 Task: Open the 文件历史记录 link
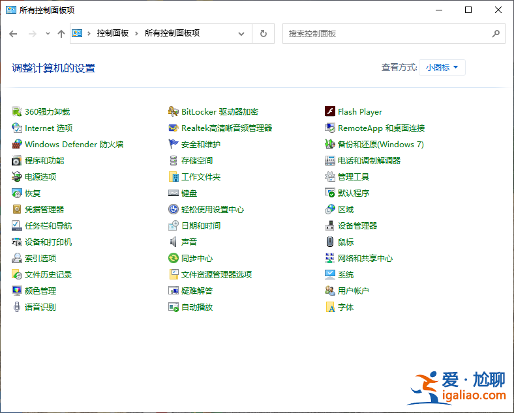pyautogui.click(x=48, y=274)
